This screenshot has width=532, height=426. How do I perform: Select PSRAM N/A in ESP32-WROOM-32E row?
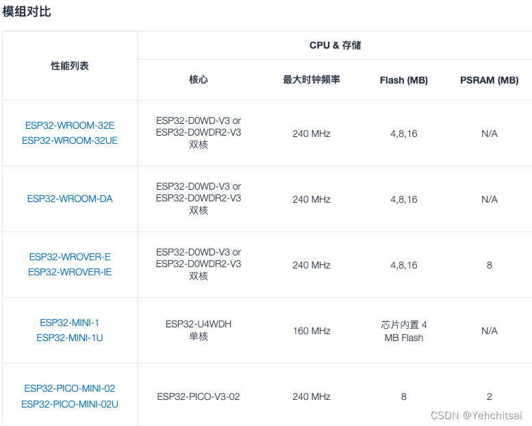490,134
